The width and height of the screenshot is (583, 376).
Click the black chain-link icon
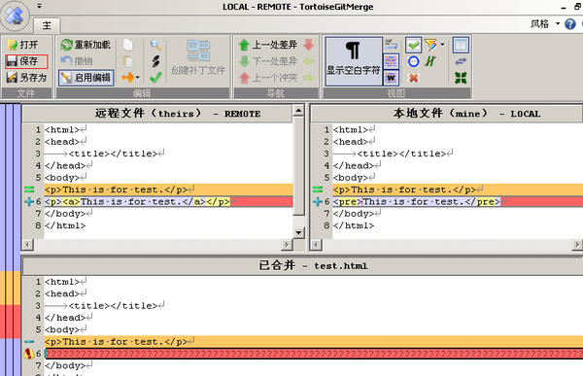pos(155,61)
